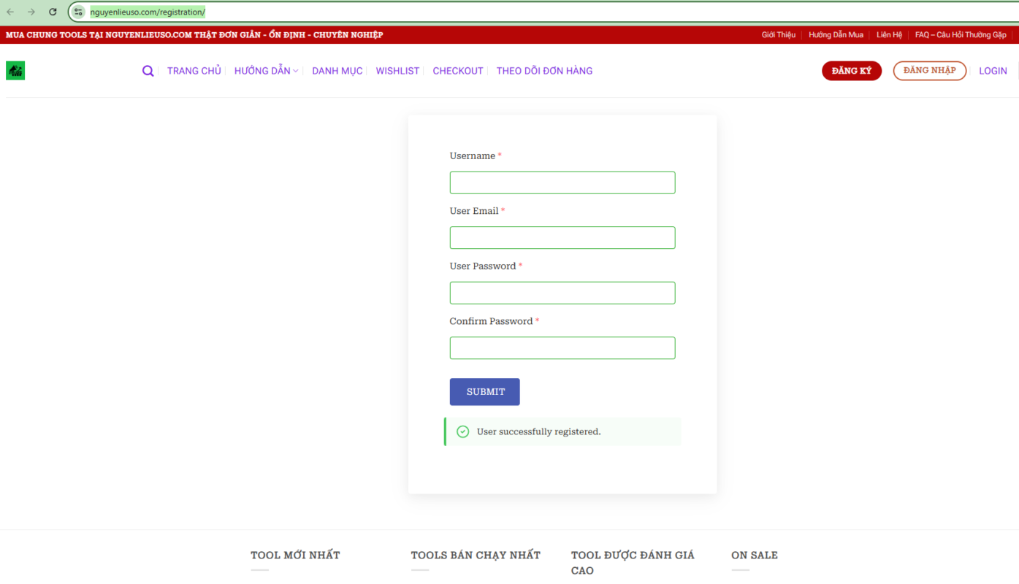1019x584 pixels.
Task: Click the green site logo
Action: click(15, 71)
